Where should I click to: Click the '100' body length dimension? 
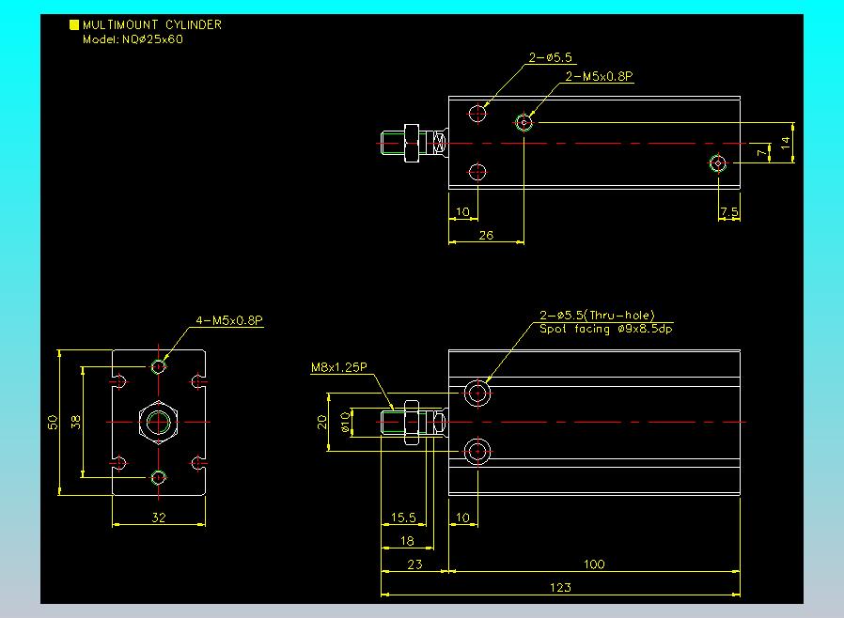click(x=594, y=564)
